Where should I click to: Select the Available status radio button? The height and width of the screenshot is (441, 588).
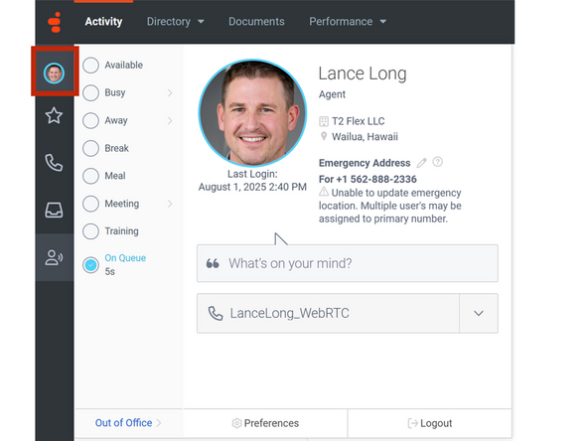click(x=90, y=66)
